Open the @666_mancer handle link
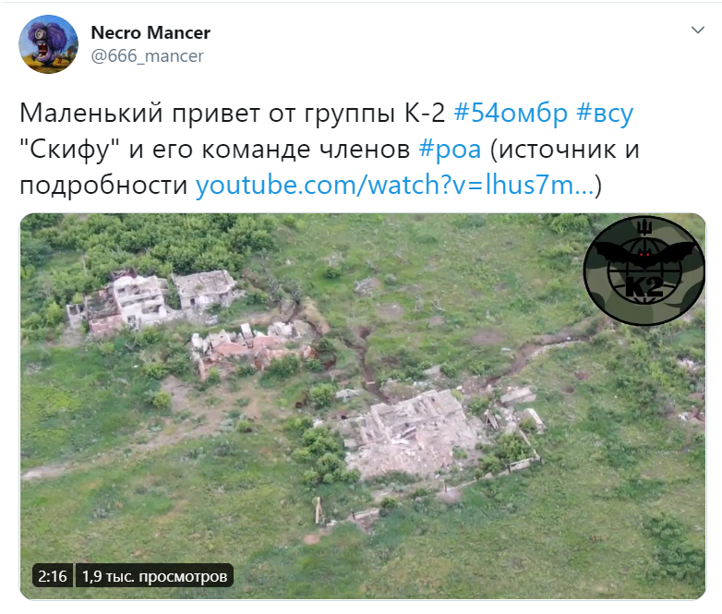Image resolution: width=722 pixels, height=614 pixels. [x=148, y=55]
